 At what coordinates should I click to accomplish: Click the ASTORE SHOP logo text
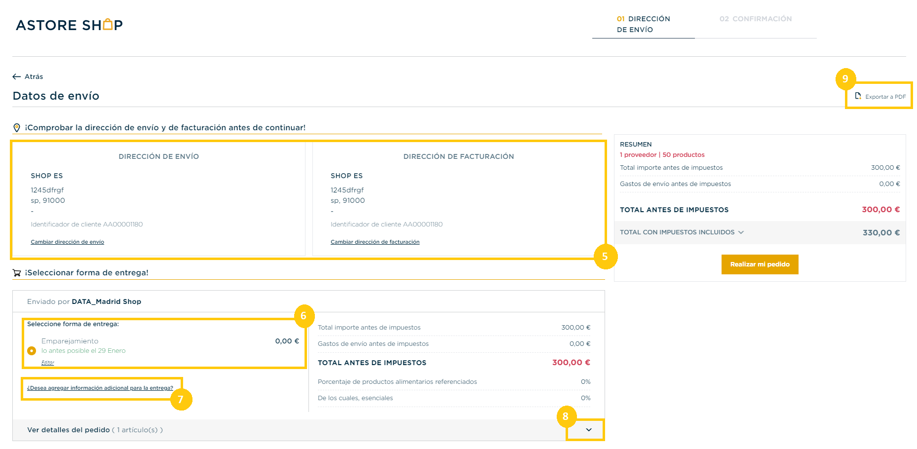pos(69,25)
